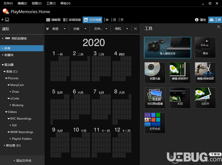Select calendar view (日历视图)
222x165 pixels.
92,20
